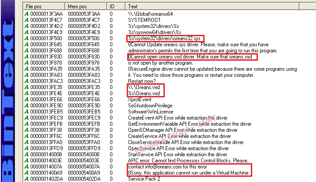Select the 'StartService API Error' string
This screenshot has width=316, height=182.
click(177, 155)
